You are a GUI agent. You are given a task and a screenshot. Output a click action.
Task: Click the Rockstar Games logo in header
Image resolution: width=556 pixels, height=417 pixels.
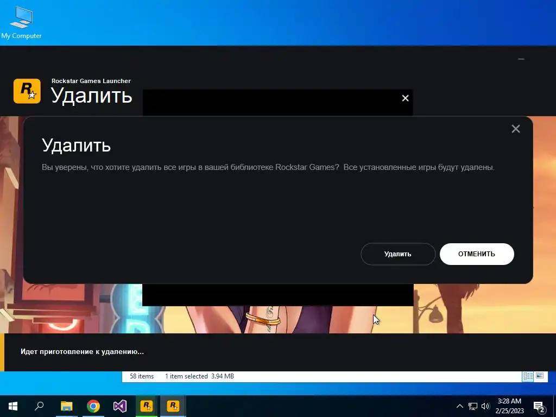pos(27,91)
